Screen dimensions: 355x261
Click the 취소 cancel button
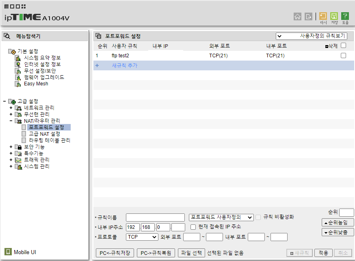coord(343,253)
